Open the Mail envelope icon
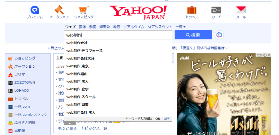Viewport: 279px width, 135px height. (241, 10)
